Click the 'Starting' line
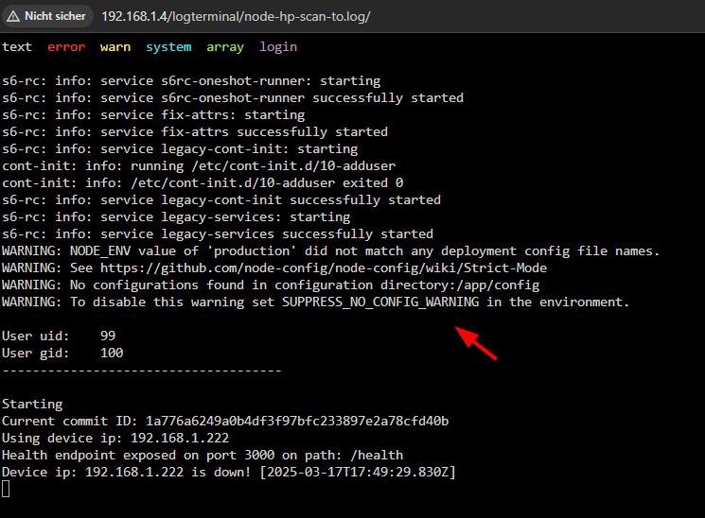This screenshot has height=518, width=705. (x=32, y=405)
